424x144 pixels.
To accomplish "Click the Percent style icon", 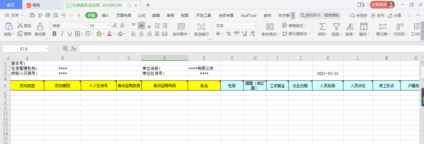I will pos(229,34).
